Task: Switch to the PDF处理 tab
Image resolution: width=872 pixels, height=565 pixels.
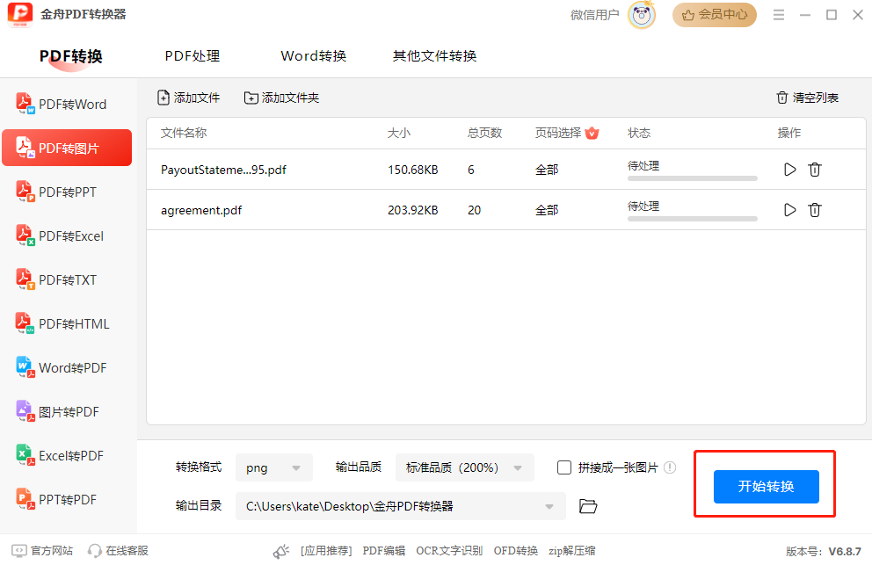Action: [193, 56]
